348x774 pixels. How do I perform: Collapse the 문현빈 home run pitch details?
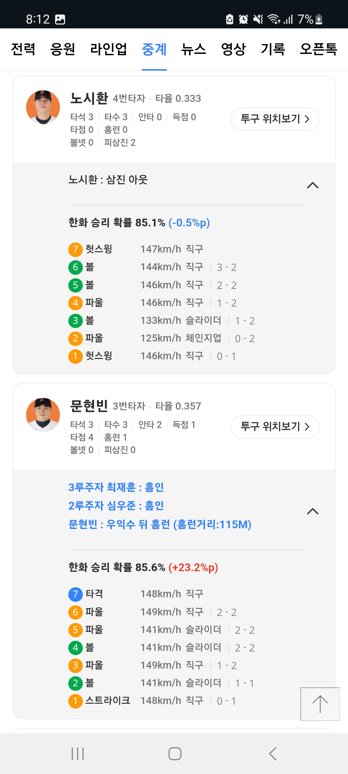tap(313, 511)
